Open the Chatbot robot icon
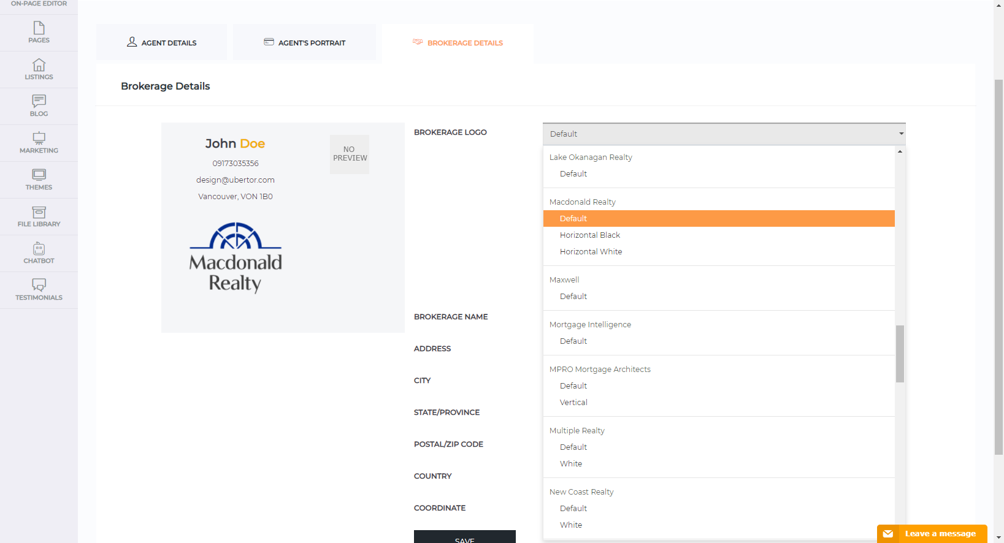This screenshot has height=543, width=1004. 39,248
